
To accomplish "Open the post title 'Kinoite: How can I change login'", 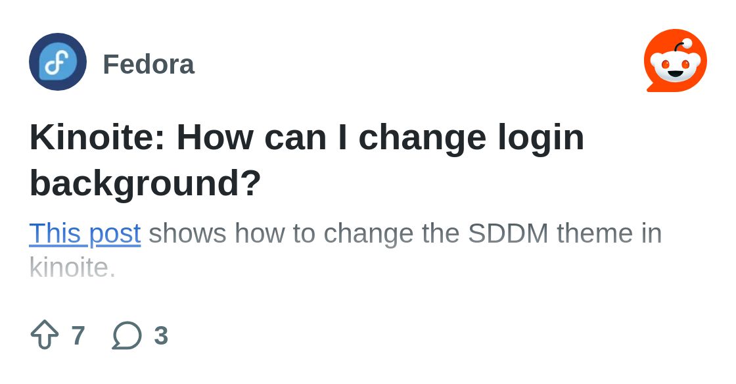I will (x=306, y=137).
